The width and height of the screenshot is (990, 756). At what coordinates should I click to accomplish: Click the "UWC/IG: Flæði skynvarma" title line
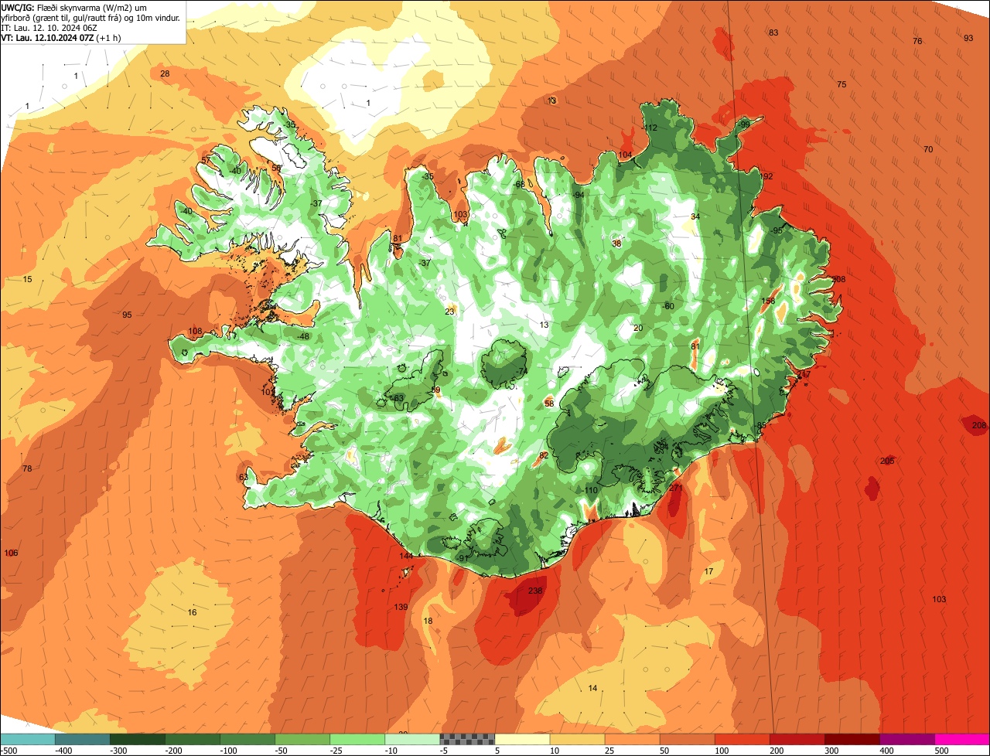74,7
